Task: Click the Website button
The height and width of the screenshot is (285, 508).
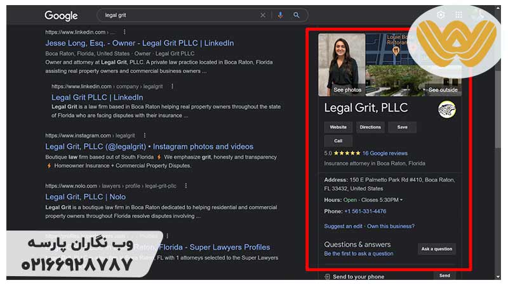Action: pyautogui.click(x=338, y=127)
